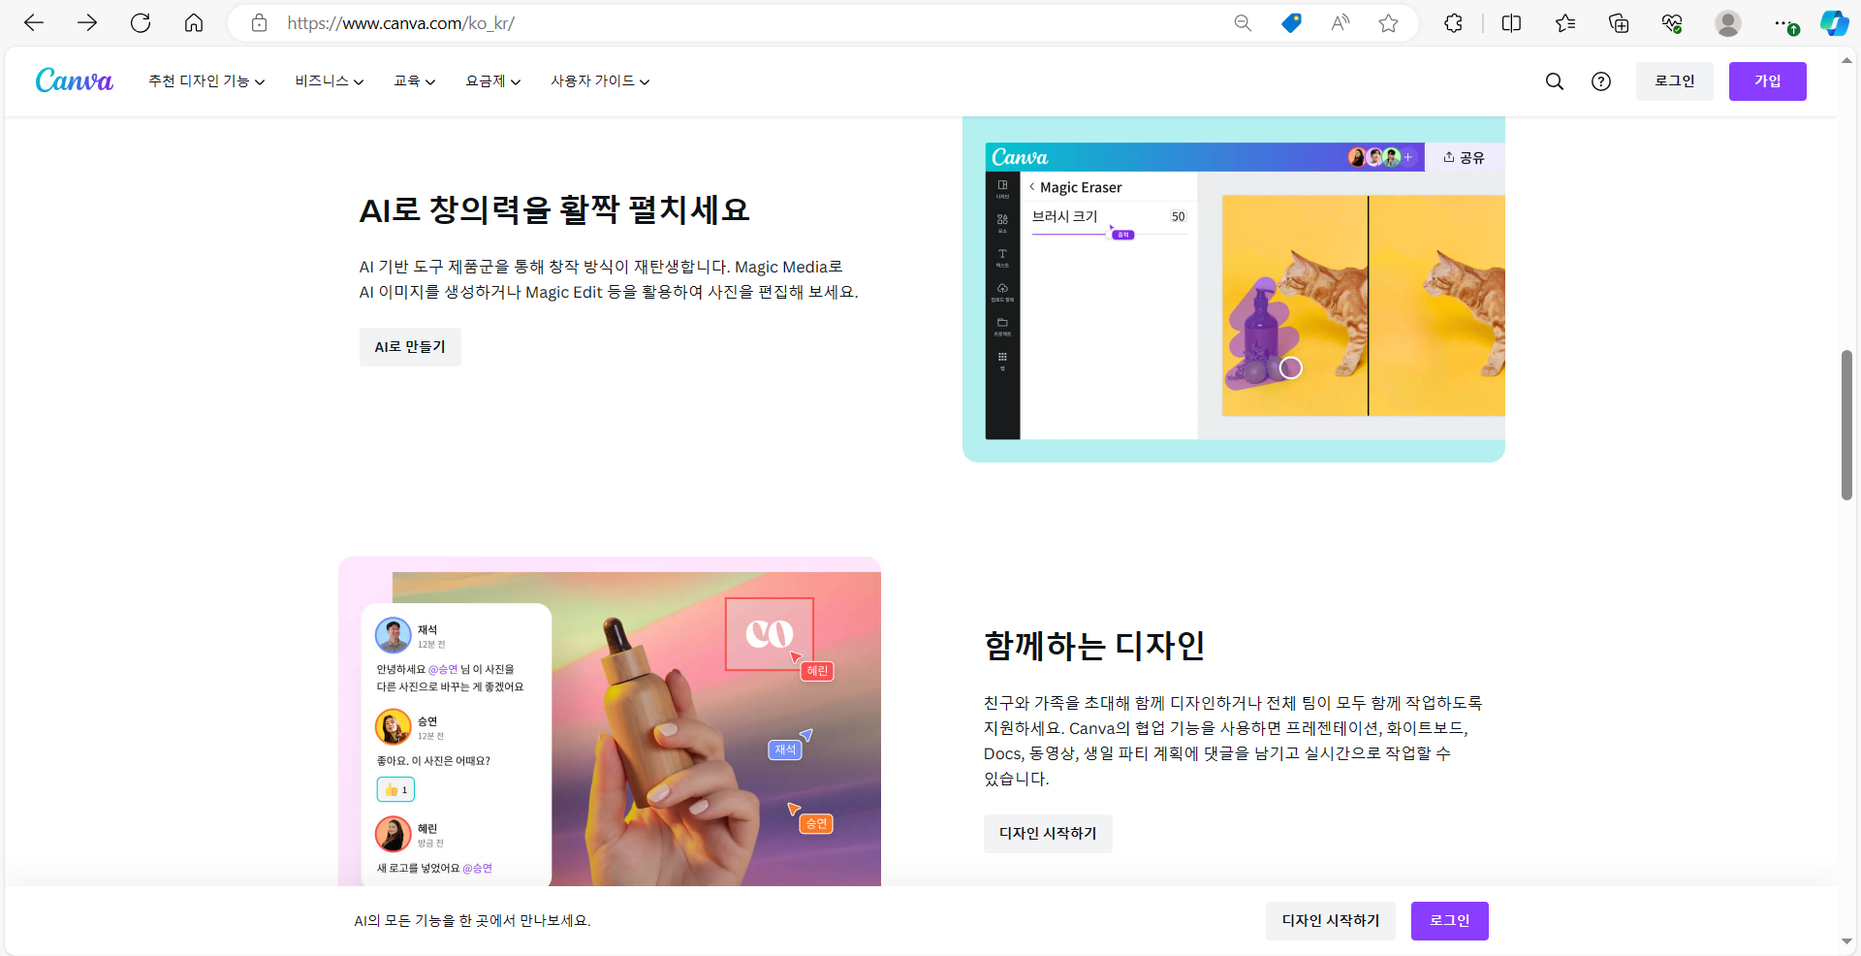Open browser Extensions puzzle icon

(1453, 23)
